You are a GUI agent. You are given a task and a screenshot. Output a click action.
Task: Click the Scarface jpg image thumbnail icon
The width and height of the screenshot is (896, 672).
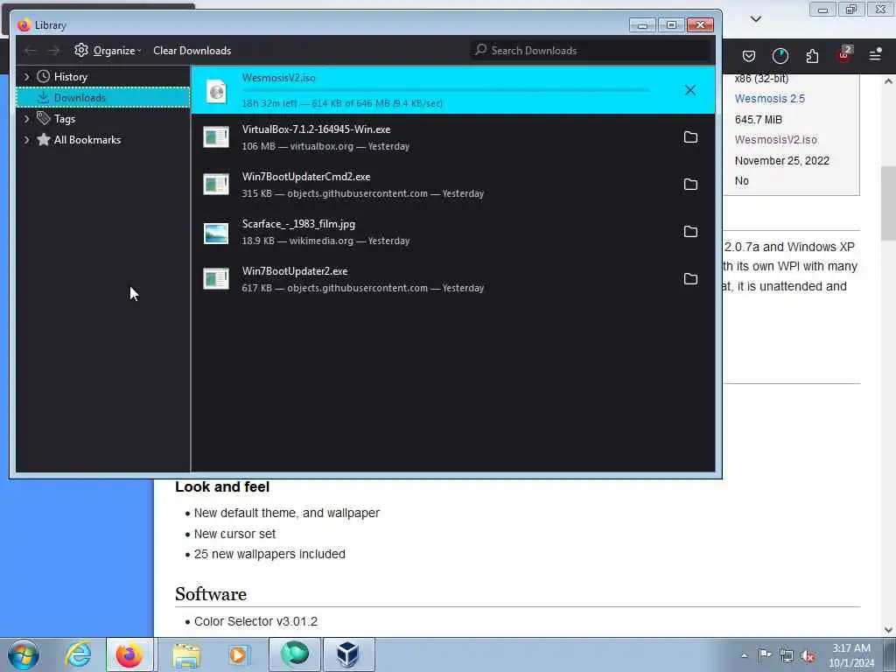216,233
